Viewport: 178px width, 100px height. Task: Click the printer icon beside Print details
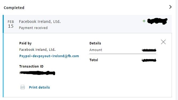(23, 87)
